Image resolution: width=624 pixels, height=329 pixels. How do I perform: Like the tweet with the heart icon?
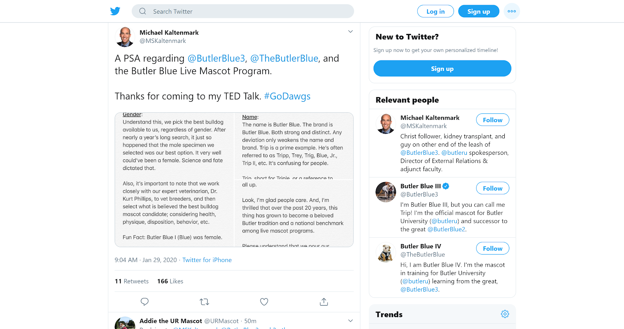click(x=264, y=302)
